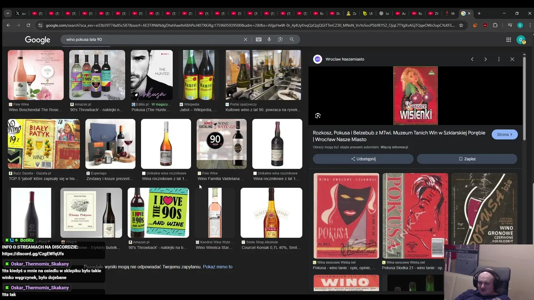The image size is (534, 300).
Task: Click the 'Udostępnij' share button
Action: point(363,159)
